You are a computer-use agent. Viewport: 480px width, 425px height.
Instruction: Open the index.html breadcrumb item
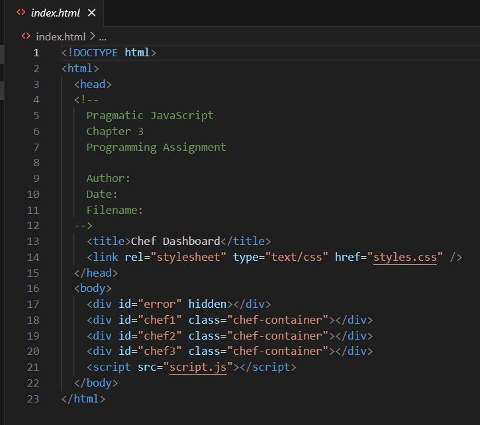coord(60,36)
